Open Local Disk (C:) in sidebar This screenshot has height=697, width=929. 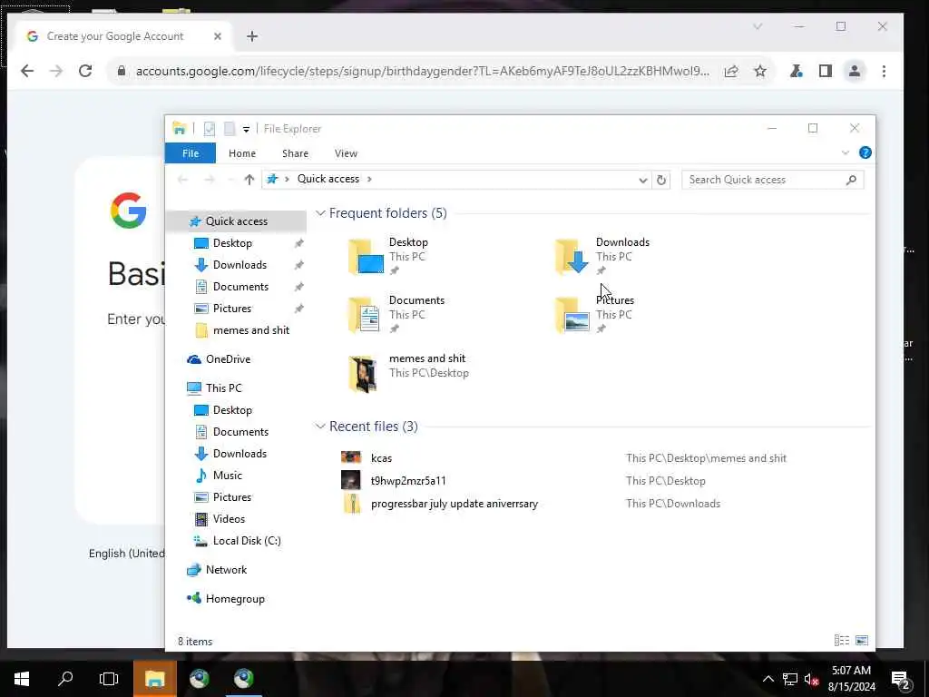247,541
